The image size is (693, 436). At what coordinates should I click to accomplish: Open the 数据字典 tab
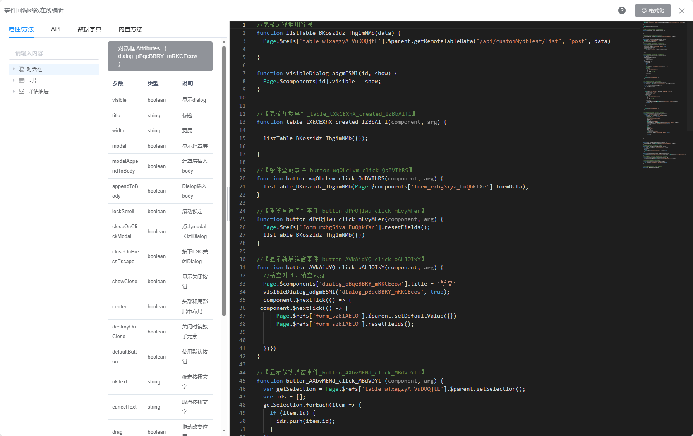pos(89,29)
